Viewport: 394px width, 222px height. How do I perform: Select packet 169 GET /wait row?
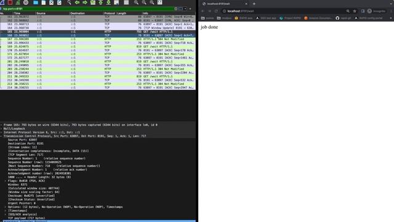[98, 47]
